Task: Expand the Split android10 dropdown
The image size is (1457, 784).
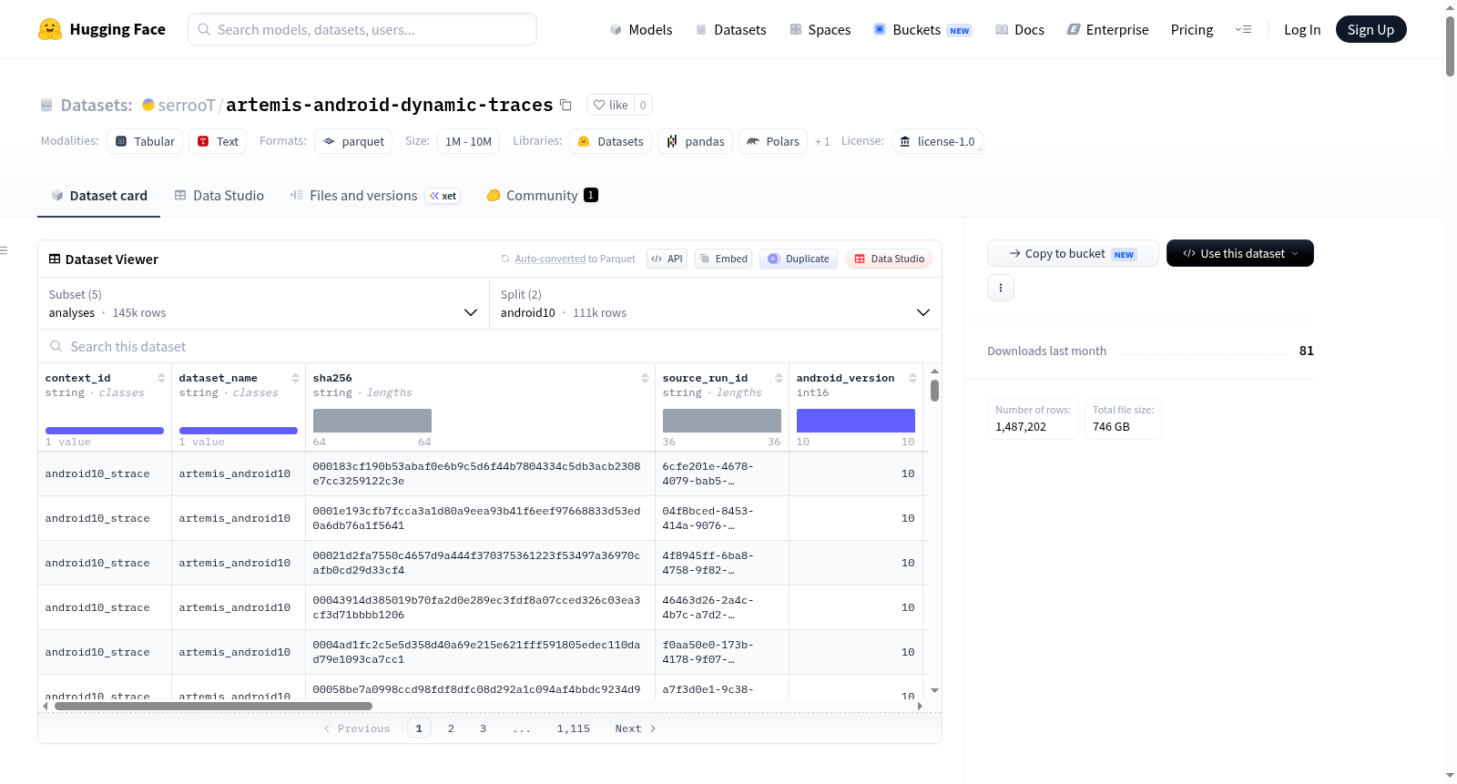Action: click(716, 303)
